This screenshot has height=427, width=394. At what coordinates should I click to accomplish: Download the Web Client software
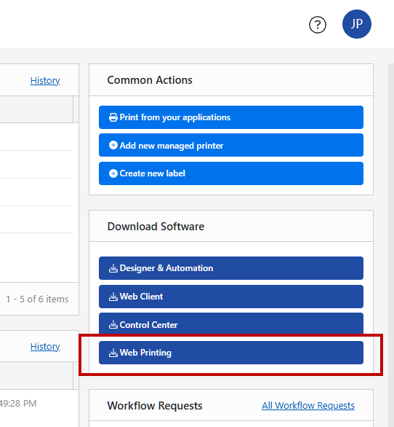tap(231, 297)
